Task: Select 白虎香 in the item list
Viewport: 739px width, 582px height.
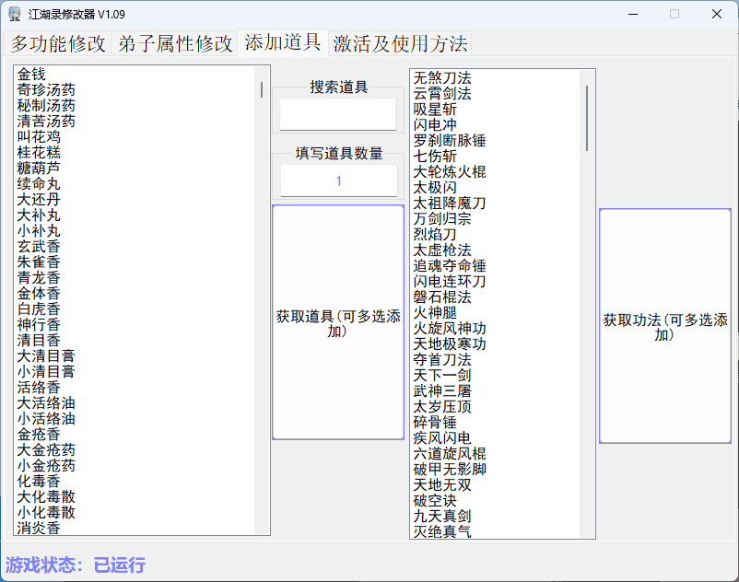Action: [39, 308]
